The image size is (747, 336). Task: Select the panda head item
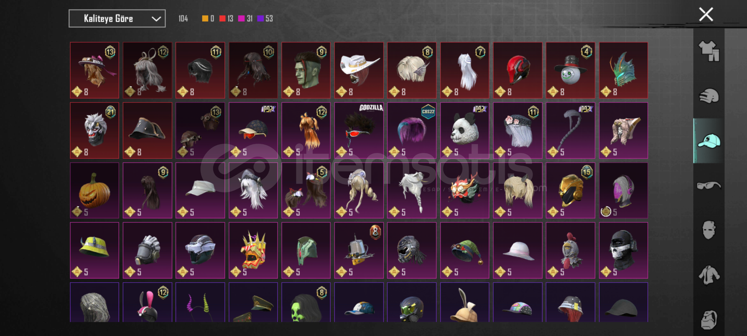point(465,130)
